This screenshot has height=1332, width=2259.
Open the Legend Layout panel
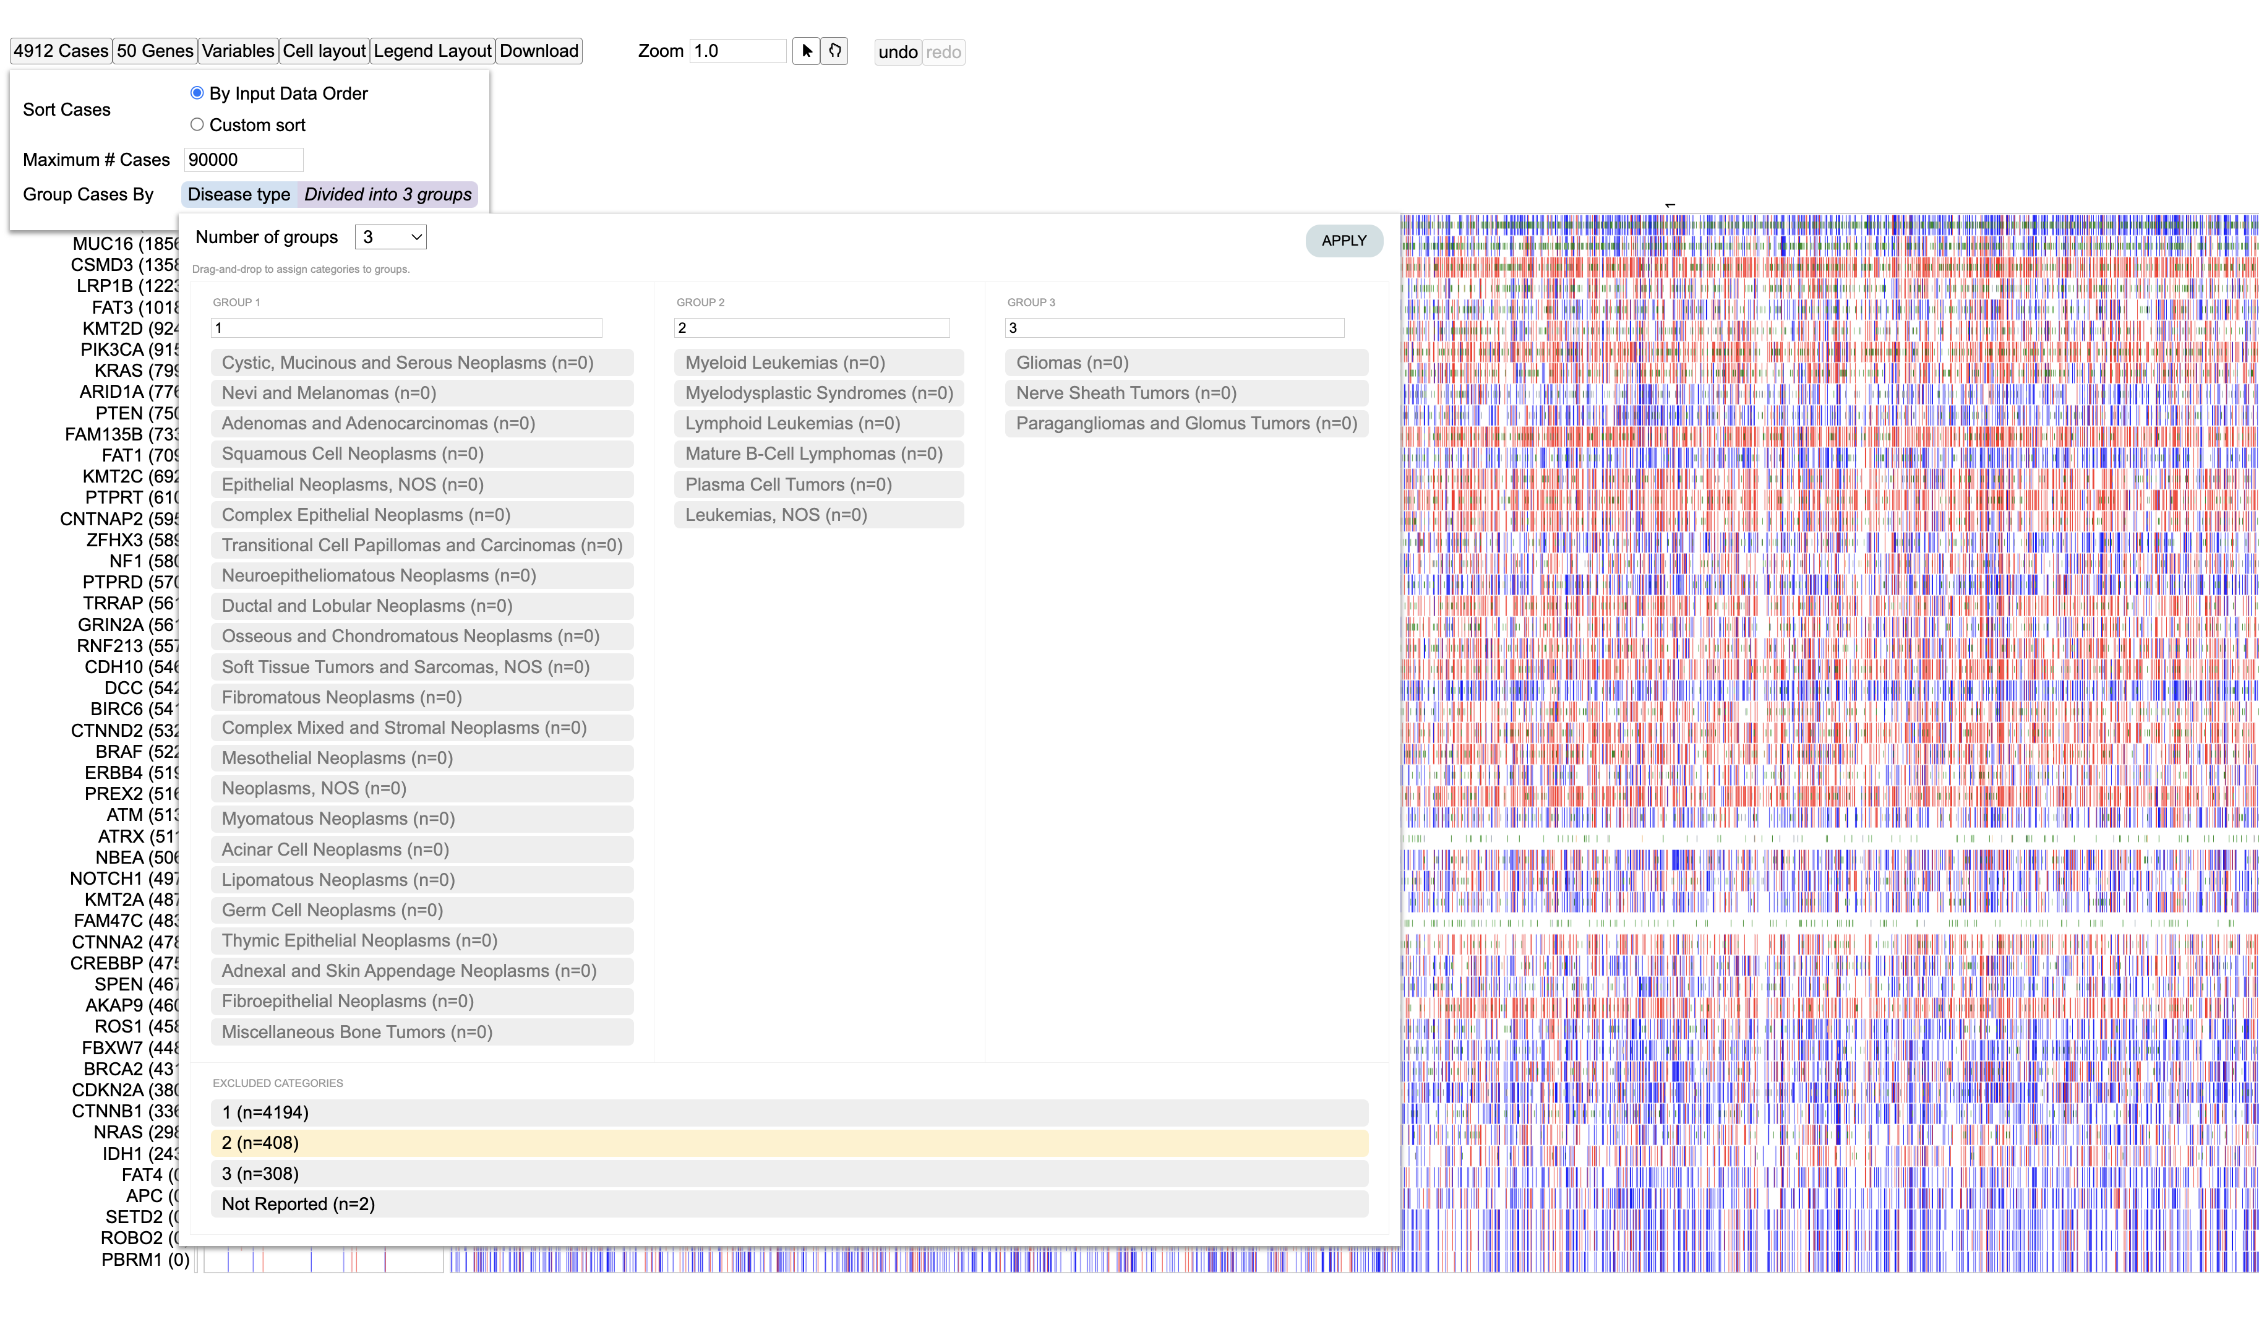click(432, 50)
